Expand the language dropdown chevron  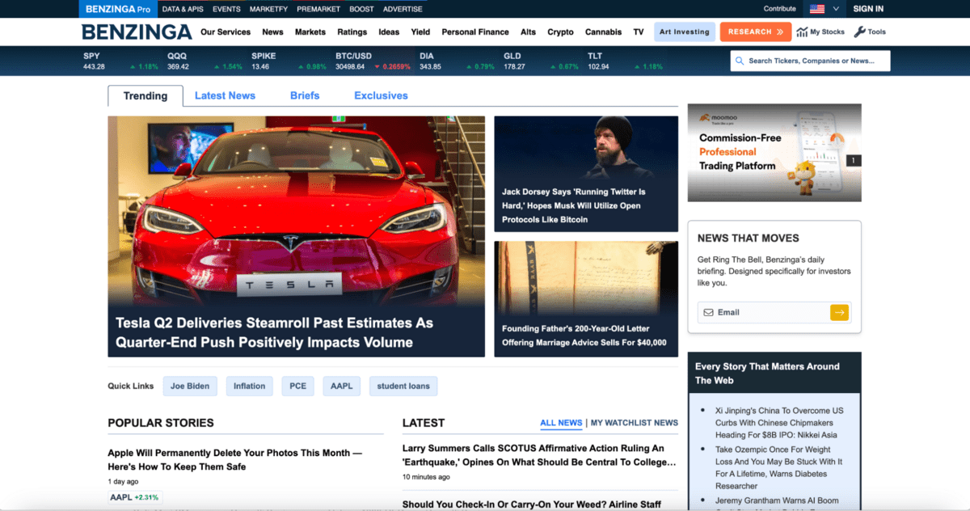(836, 9)
